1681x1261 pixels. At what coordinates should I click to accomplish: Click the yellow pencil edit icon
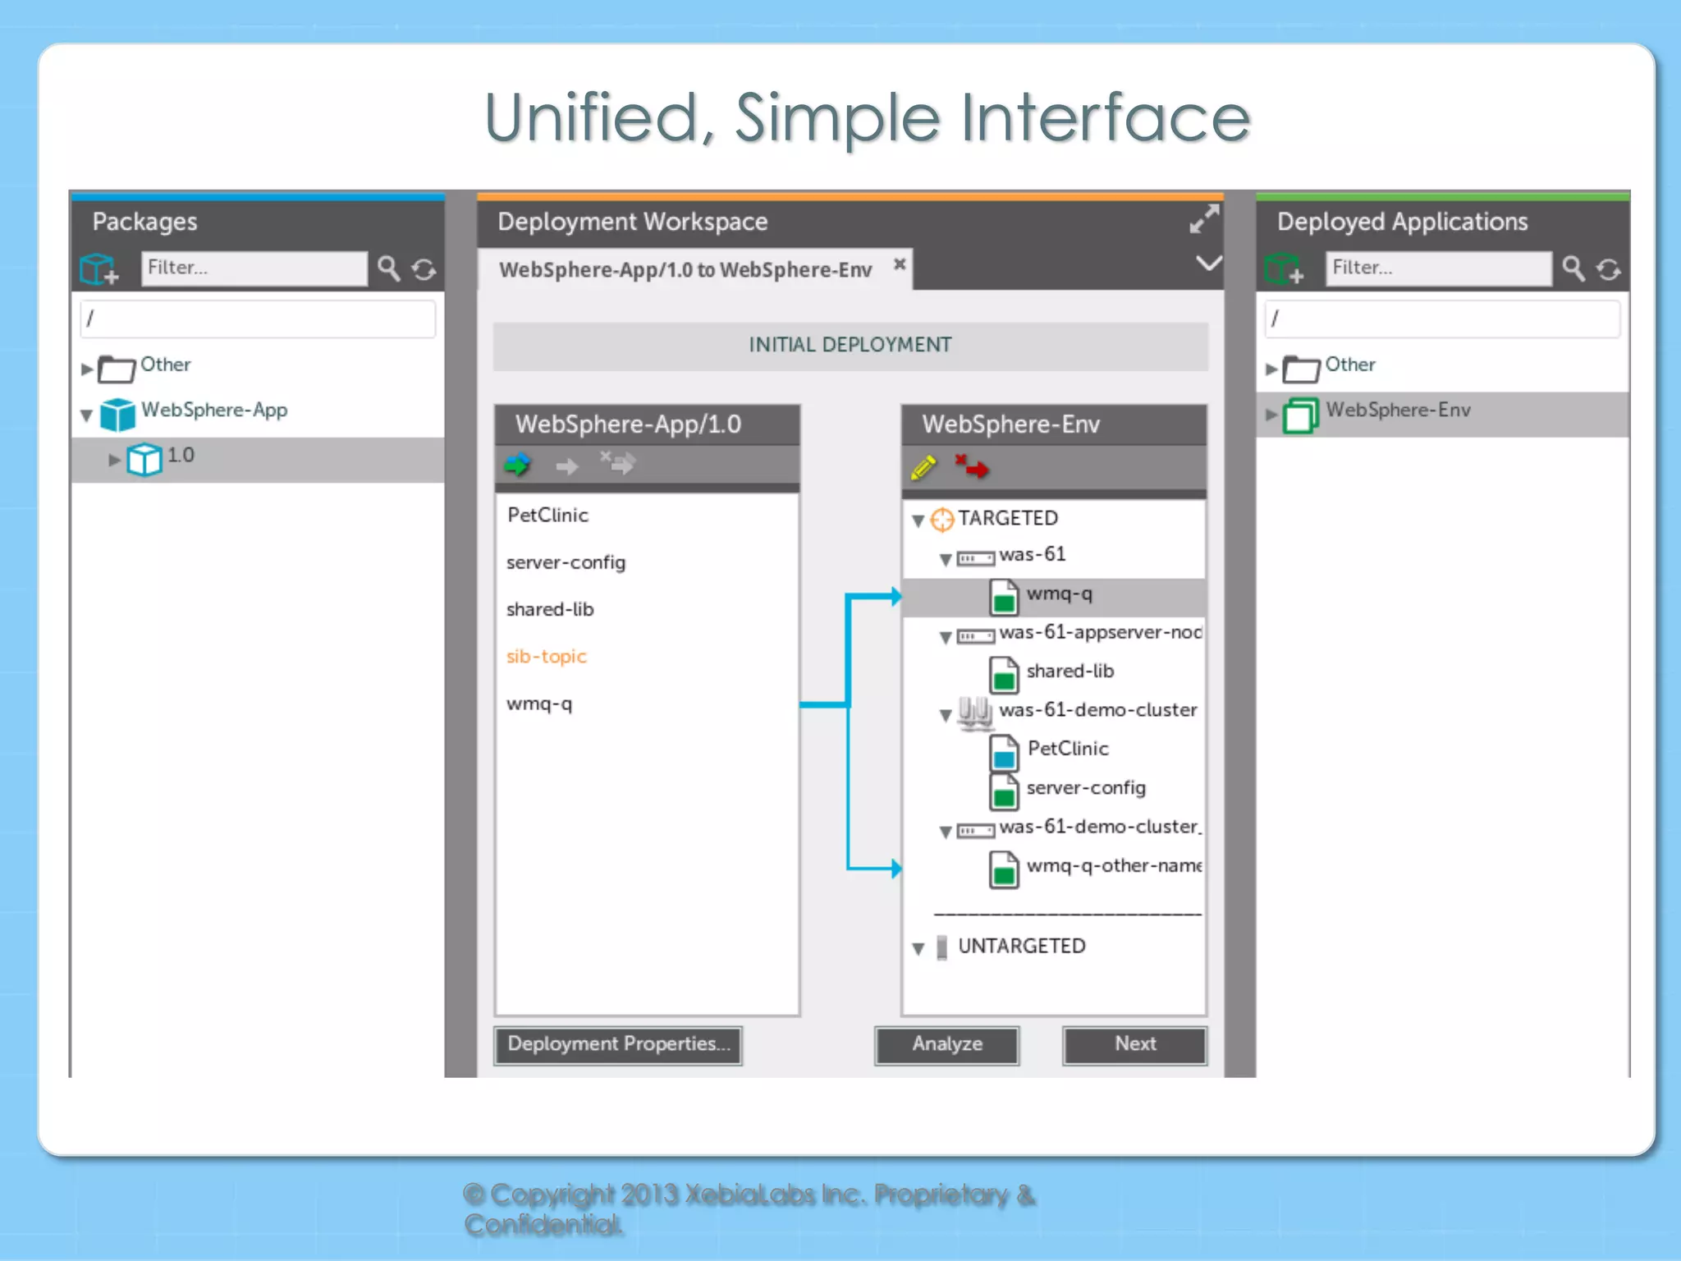(923, 467)
